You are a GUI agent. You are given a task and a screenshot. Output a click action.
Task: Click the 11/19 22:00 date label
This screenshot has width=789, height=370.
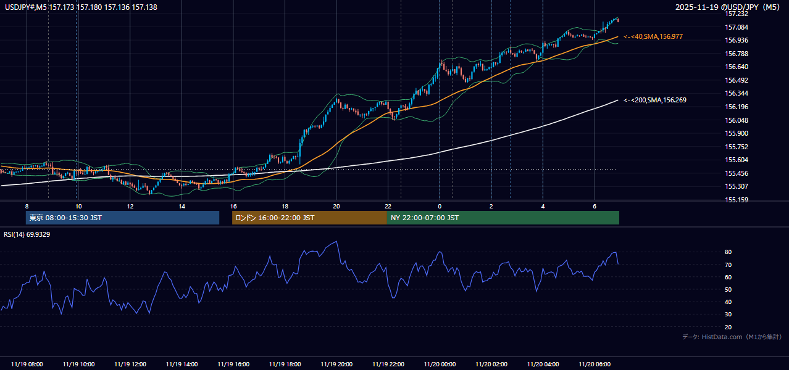388,364
